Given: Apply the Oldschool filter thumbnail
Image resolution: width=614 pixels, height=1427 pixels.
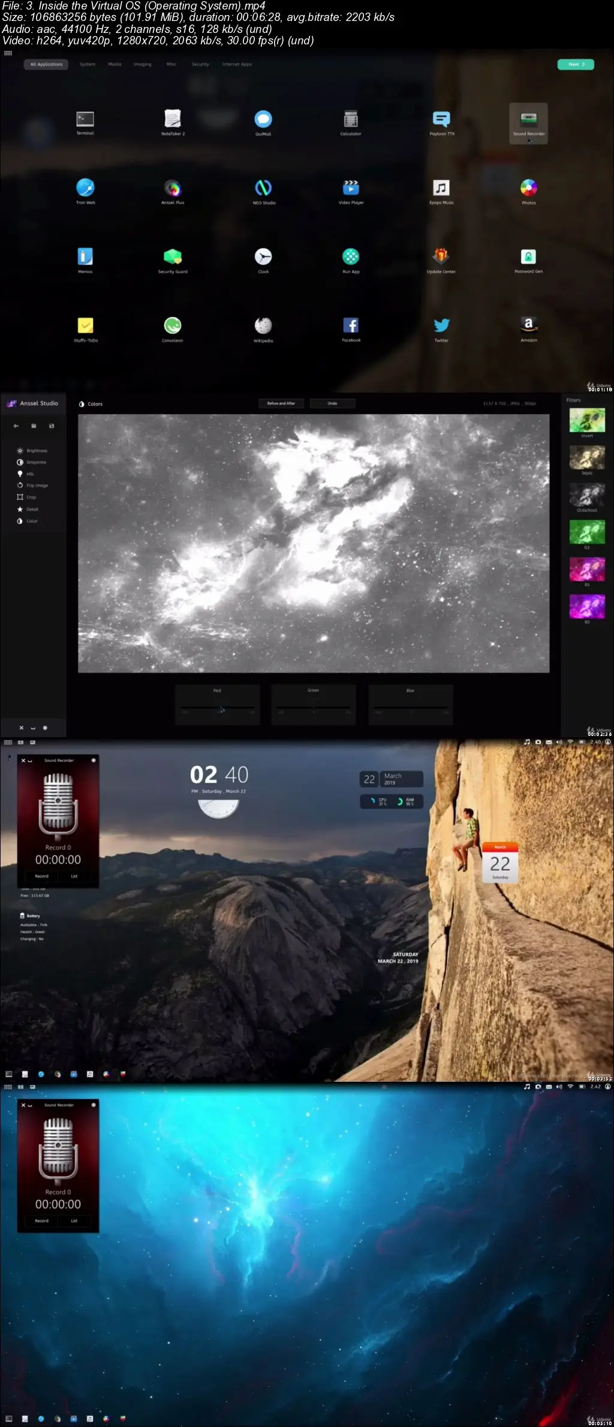Looking at the screenshot, I should point(587,494).
